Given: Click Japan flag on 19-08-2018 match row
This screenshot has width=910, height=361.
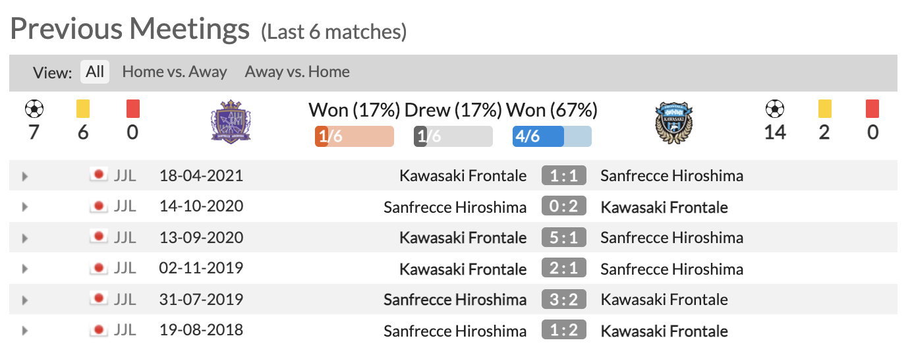Looking at the screenshot, I should tap(99, 330).
